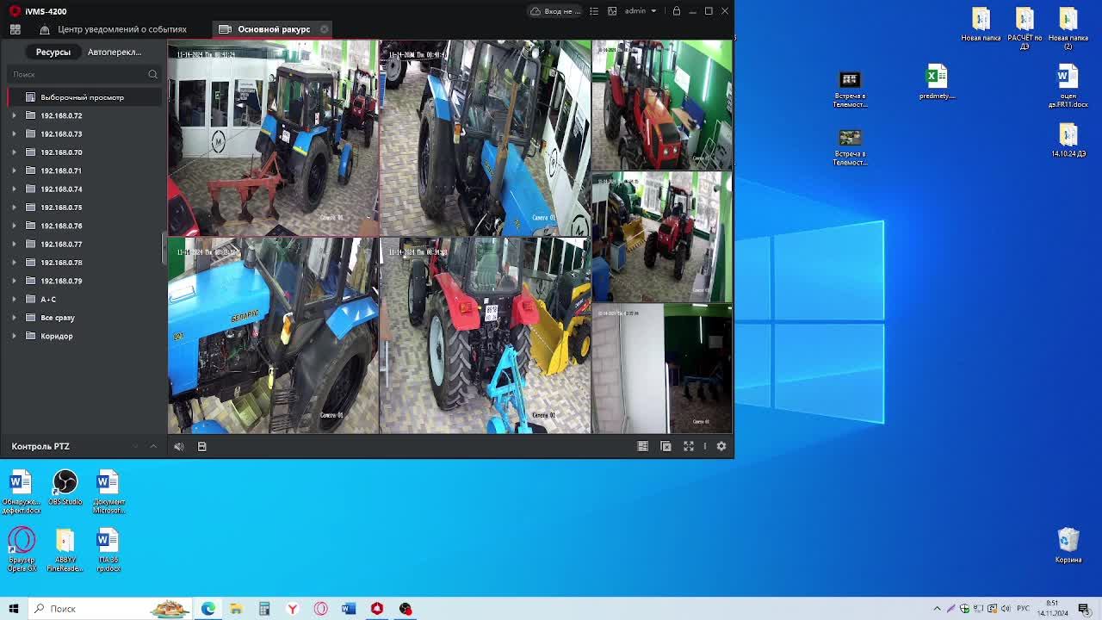This screenshot has height=620, width=1102.
Task: Click the save view icon
Action: (202, 446)
